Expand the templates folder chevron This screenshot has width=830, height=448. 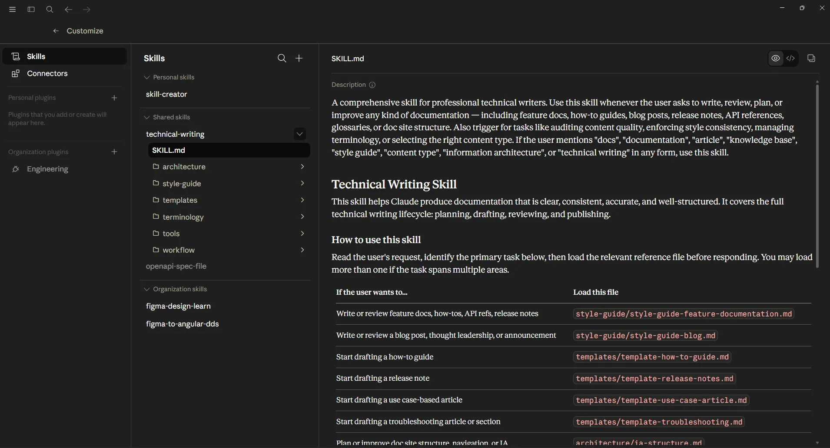(302, 200)
